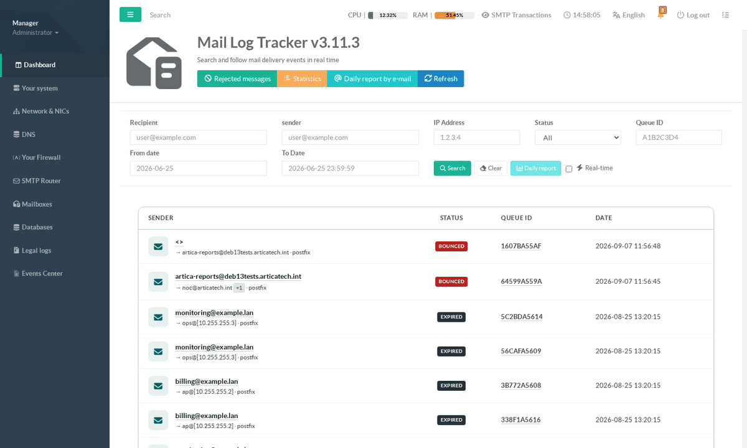
Task: Click the 14:58:05 clock
Action: (582, 15)
